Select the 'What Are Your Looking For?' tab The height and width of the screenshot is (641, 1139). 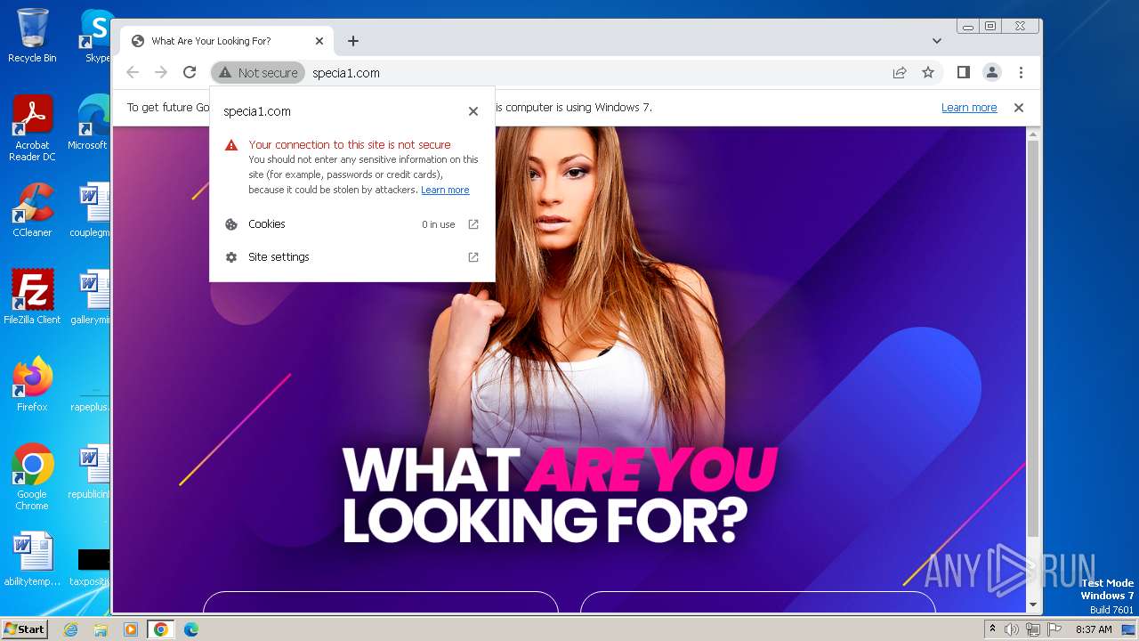coord(227,41)
